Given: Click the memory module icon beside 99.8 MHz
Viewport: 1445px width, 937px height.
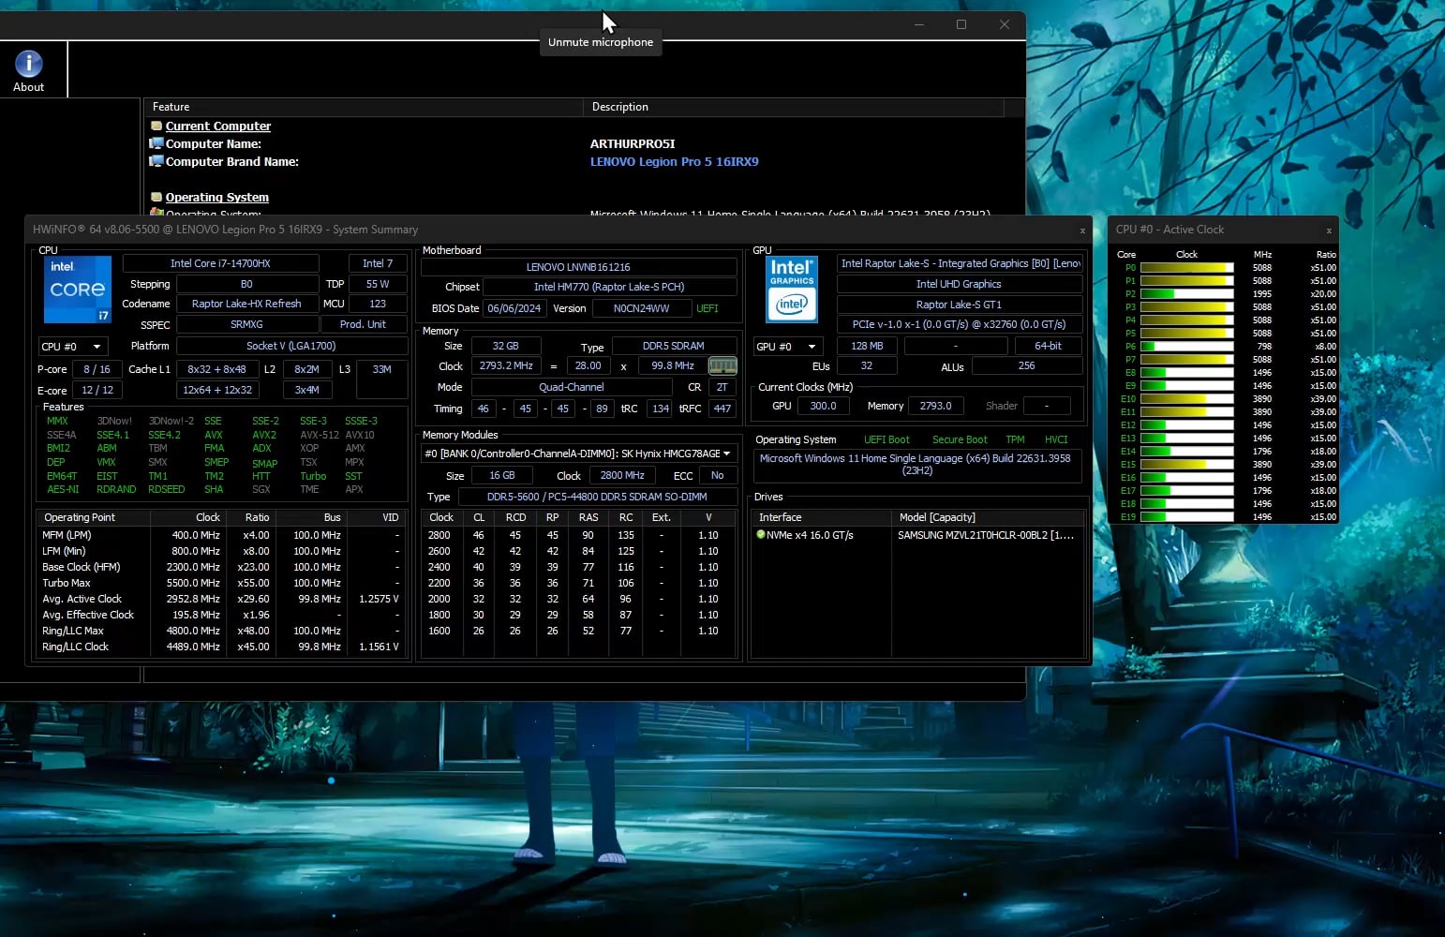Looking at the screenshot, I should [x=722, y=366].
